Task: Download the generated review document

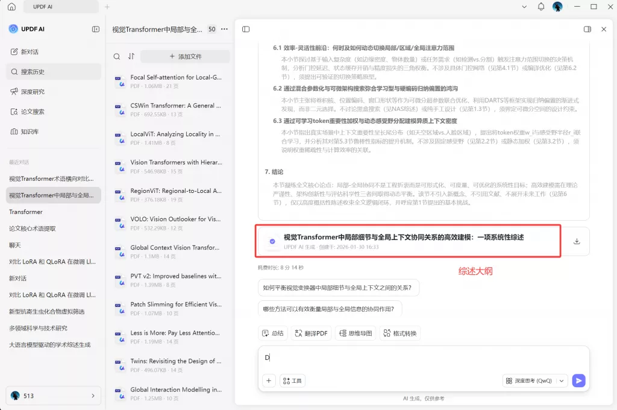Action: click(x=577, y=241)
